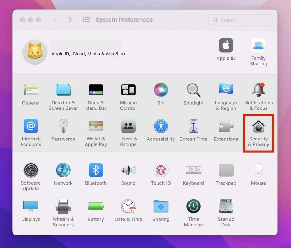
Task: Open Notifications & Focus settings
Action: coord(258,90)
